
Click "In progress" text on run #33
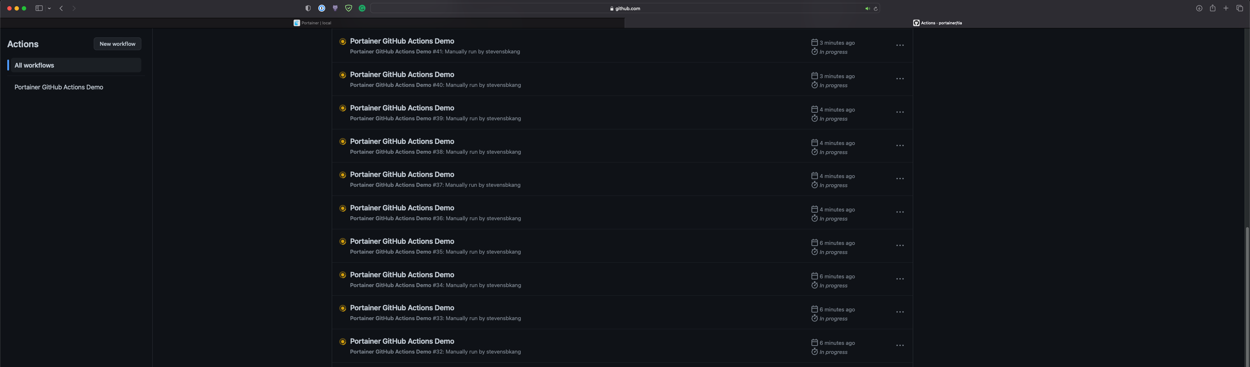pos(833,319)
